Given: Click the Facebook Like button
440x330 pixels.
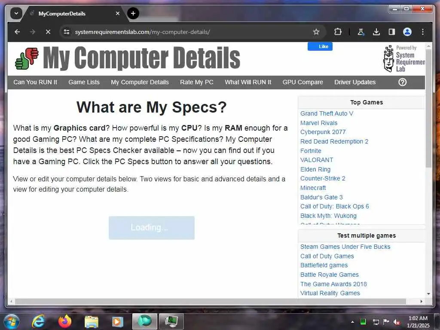Looking at the screenshot, I should tap(320, 46).
